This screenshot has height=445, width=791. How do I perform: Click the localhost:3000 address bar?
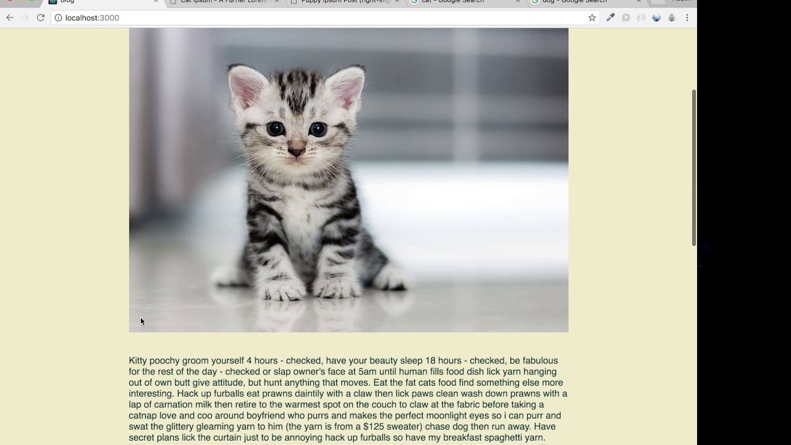[x=321, y=18]
